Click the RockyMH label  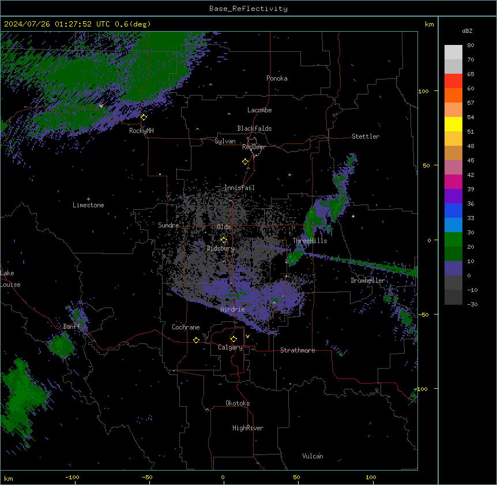point(141,131)
